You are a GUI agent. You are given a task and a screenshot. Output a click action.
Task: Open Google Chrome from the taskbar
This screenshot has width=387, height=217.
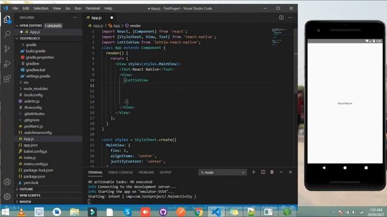point(198,212)
